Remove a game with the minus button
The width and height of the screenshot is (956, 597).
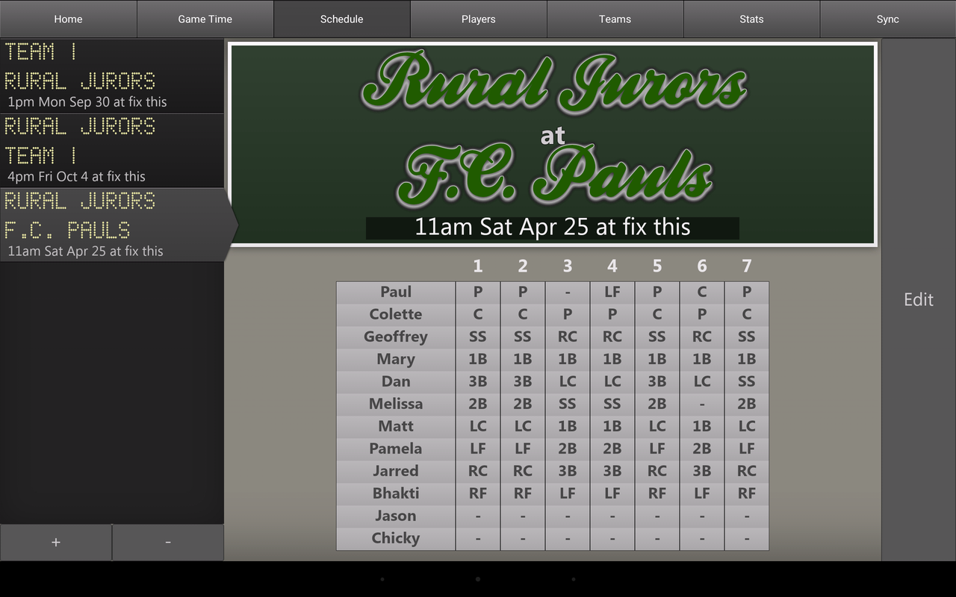click(x=168, y=543)
